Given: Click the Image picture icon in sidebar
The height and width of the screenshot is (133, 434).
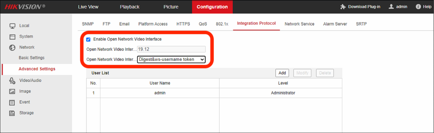Looking at the screenshot, I should [x=12, y=91].
